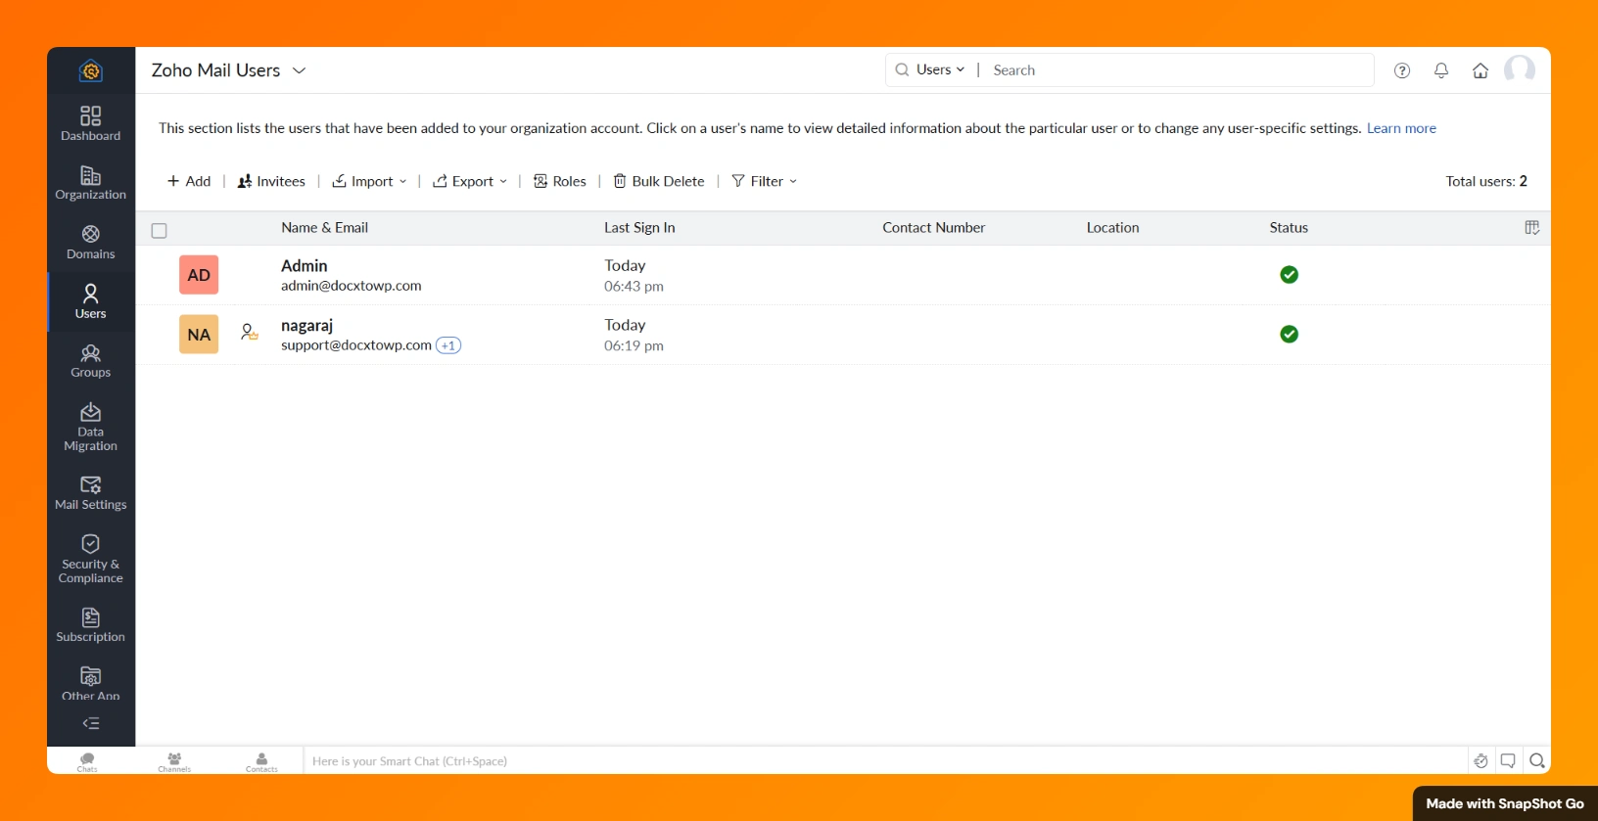1598x821 pixels.
Task: Open the Groups sidebar section
Action: click(91, 360)
